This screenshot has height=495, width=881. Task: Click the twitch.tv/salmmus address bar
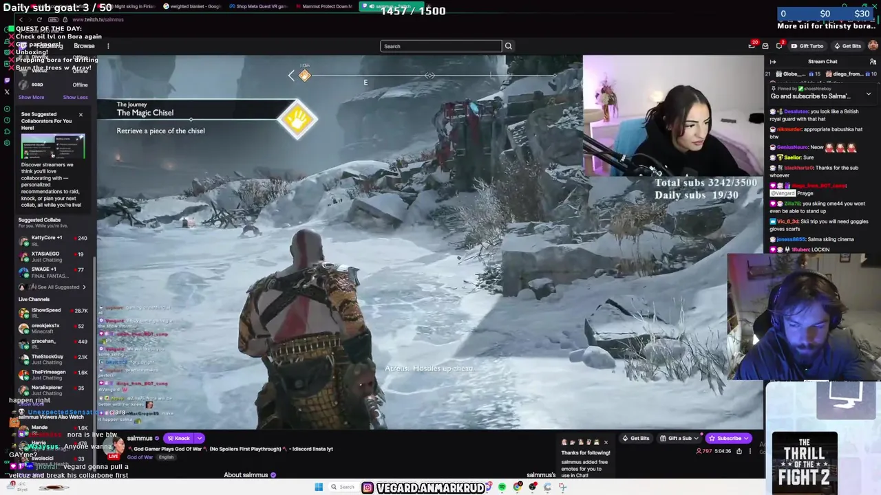pos(98,19)
